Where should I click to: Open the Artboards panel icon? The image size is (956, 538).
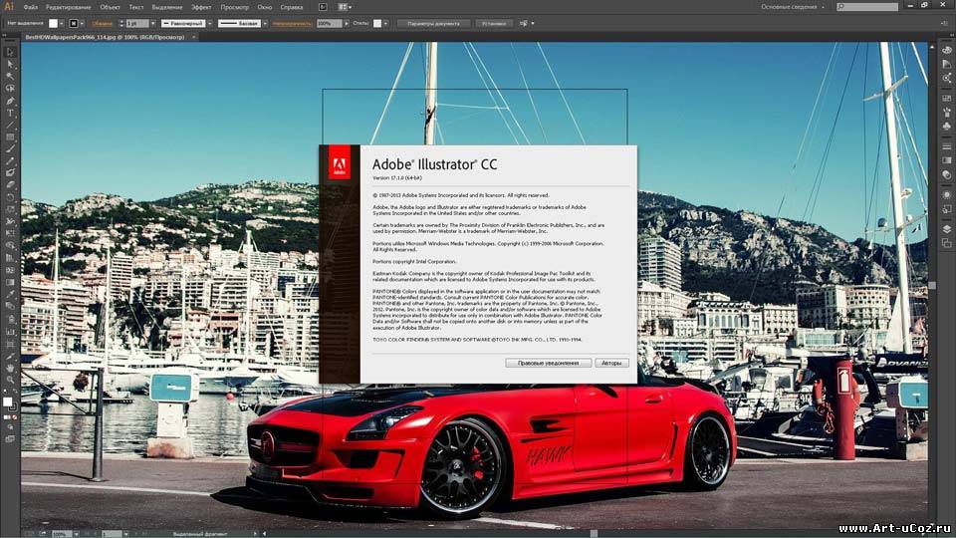pyautogui.click(x=946, y=243)
